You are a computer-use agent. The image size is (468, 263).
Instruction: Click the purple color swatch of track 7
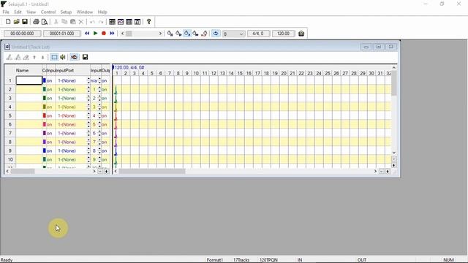click(45, 133)
